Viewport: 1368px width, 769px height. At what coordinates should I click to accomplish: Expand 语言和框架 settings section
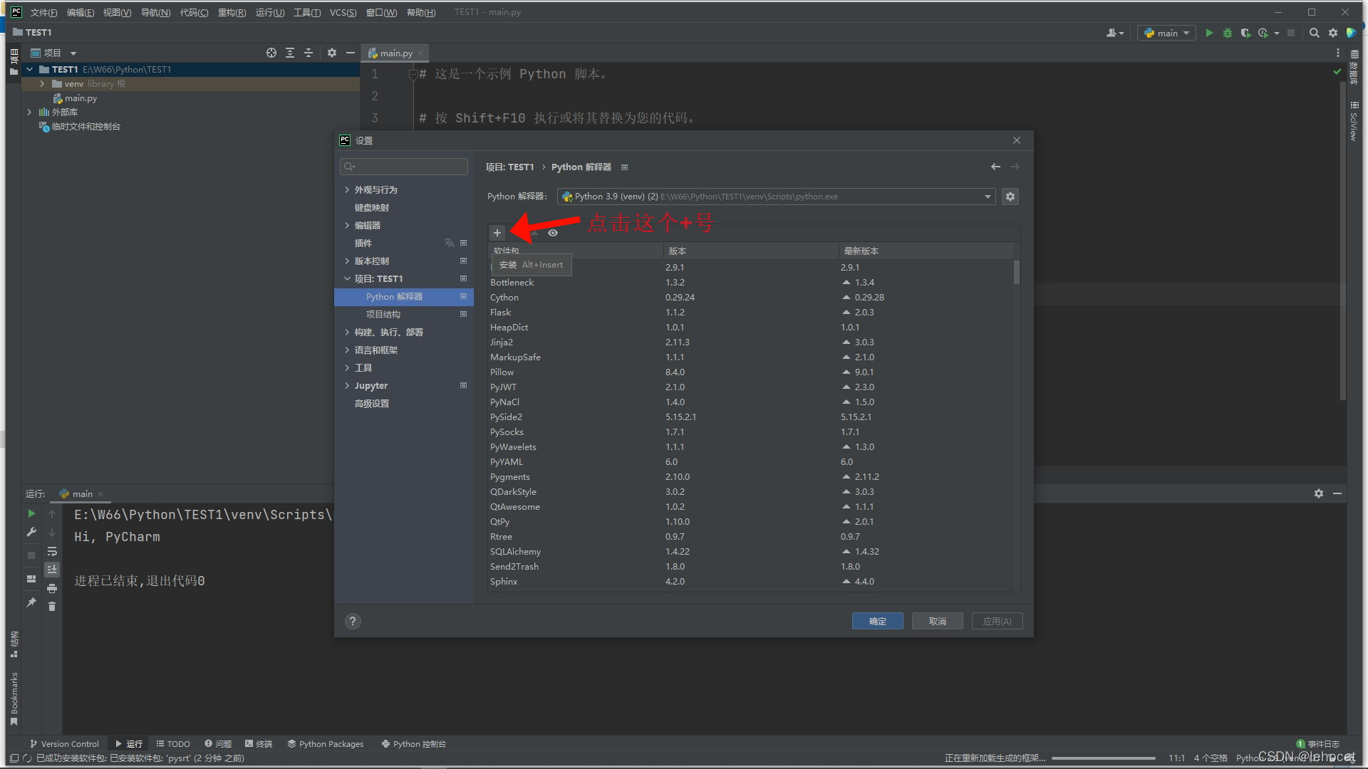[347, 350]
